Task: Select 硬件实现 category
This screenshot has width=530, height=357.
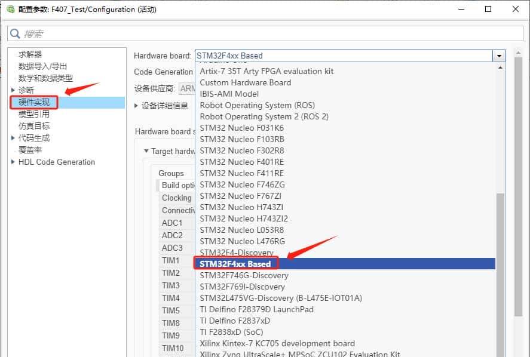Action: (34, 102)
